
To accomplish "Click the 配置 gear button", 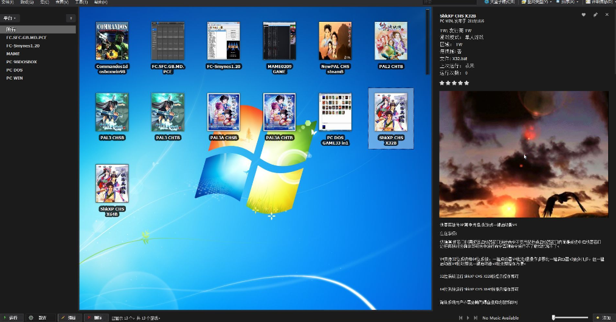I will pyautogui.click(x=38, y=318).
